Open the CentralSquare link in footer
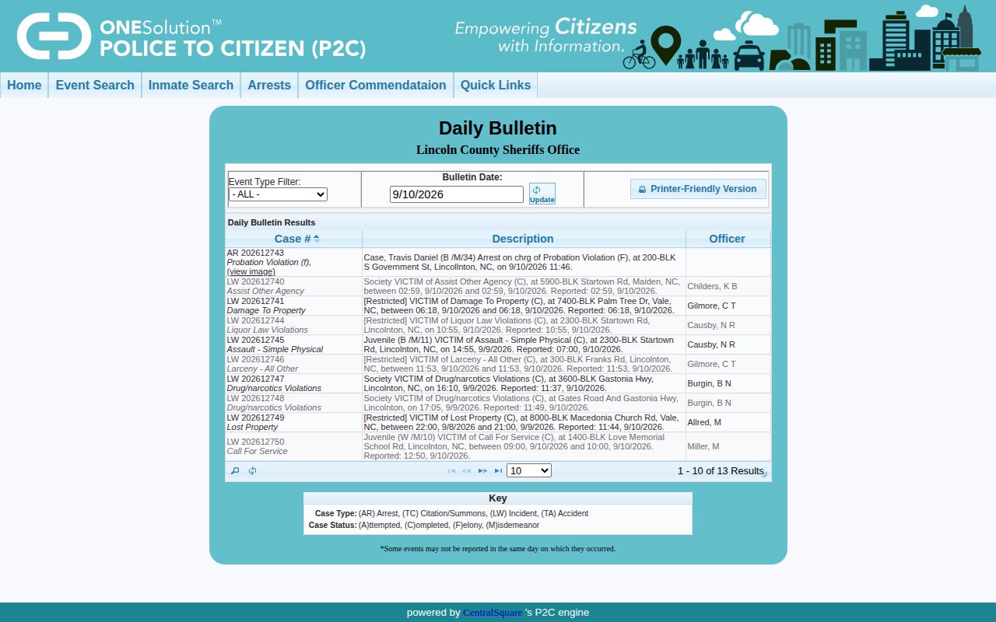The height and width of the screenshot is (622, 996). pos(493,613)
